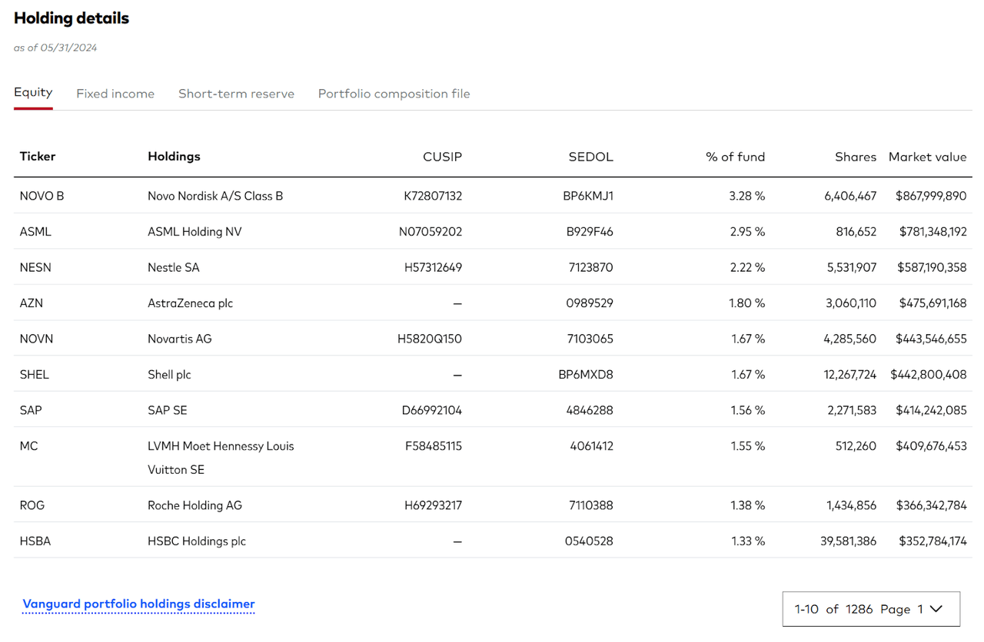Select market value $409,676,453

point(931,446)
